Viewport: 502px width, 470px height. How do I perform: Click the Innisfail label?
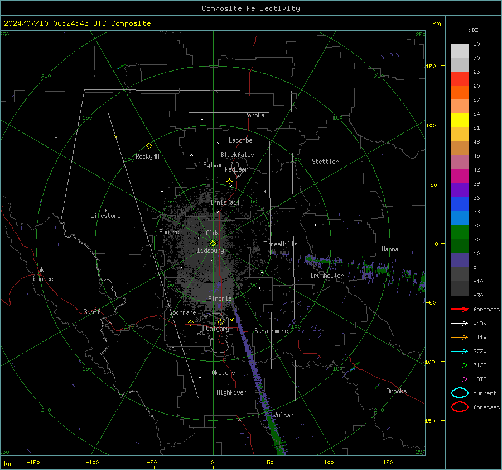pyautogui.click(x=225, y=202)
